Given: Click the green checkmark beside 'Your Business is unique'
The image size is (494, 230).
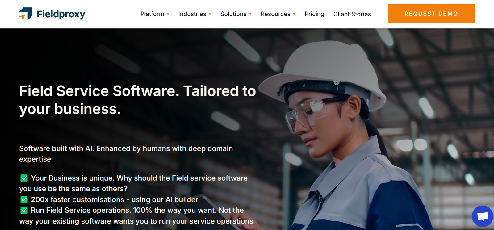Looking at the screenshot, I should click(24, 178).
